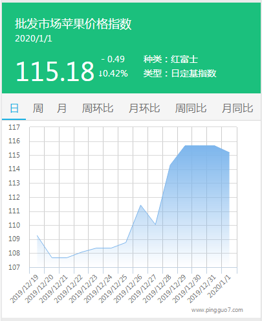The width and height of the screenshot is (262, 321).
Task: Click the change value - 0.49
Action: [113, 59]
